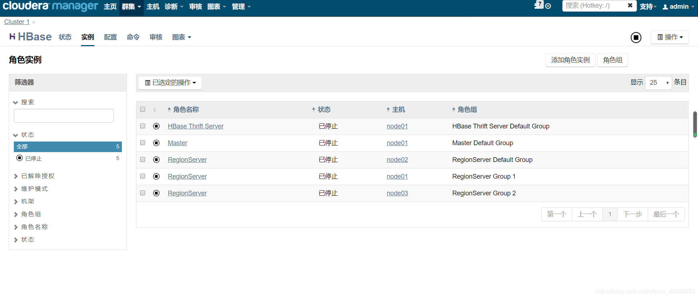This screenshot has height=298, width=698.
Task: Click the Cloudera Manager logo
Action: 50,6
